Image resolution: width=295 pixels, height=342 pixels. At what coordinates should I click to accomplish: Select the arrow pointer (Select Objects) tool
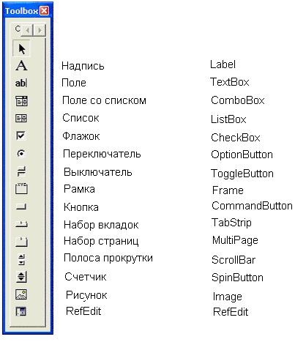point(21,49)
